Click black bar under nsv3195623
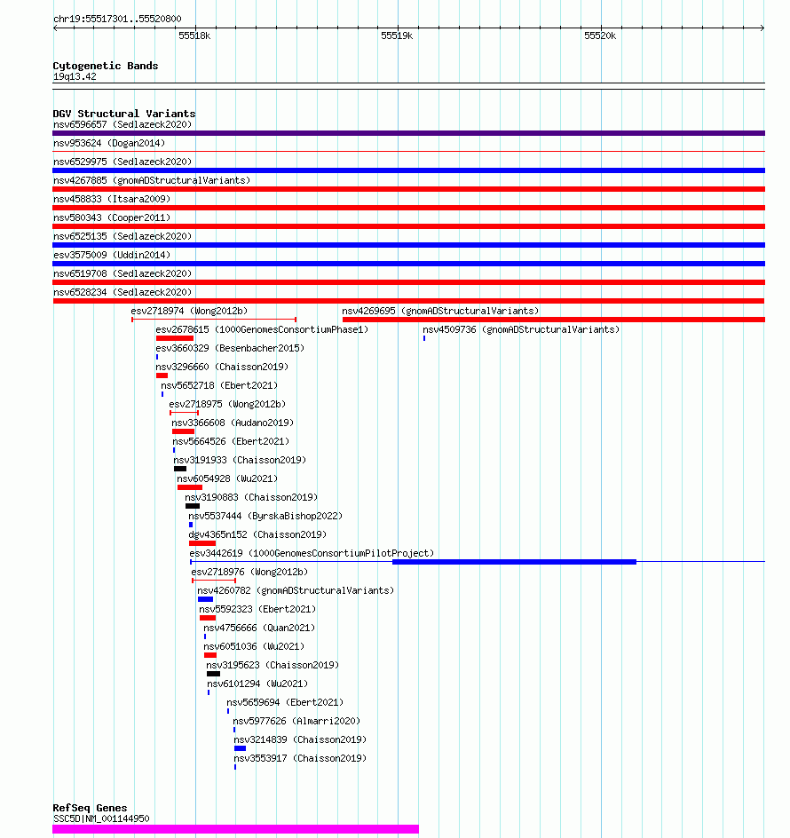Screen dimensions: 790x838 pyautogui.click(x=213, y=674)
